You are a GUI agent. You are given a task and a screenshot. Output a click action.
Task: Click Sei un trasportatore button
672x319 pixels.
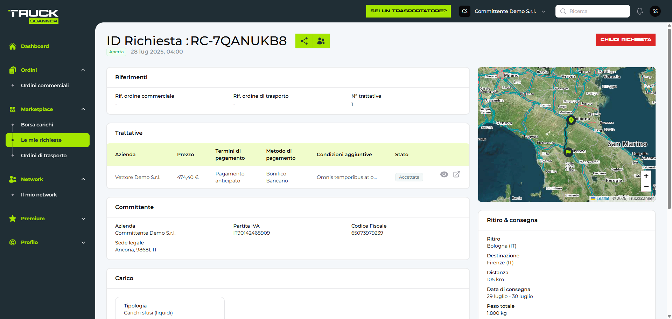coord(408,11)
